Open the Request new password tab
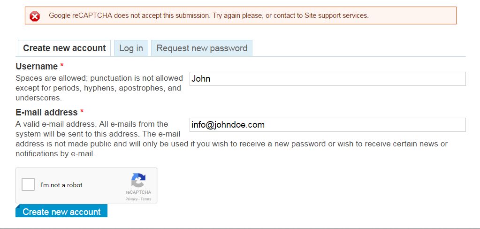The height and width of the screenshot is (229, 480). (202, 48)
